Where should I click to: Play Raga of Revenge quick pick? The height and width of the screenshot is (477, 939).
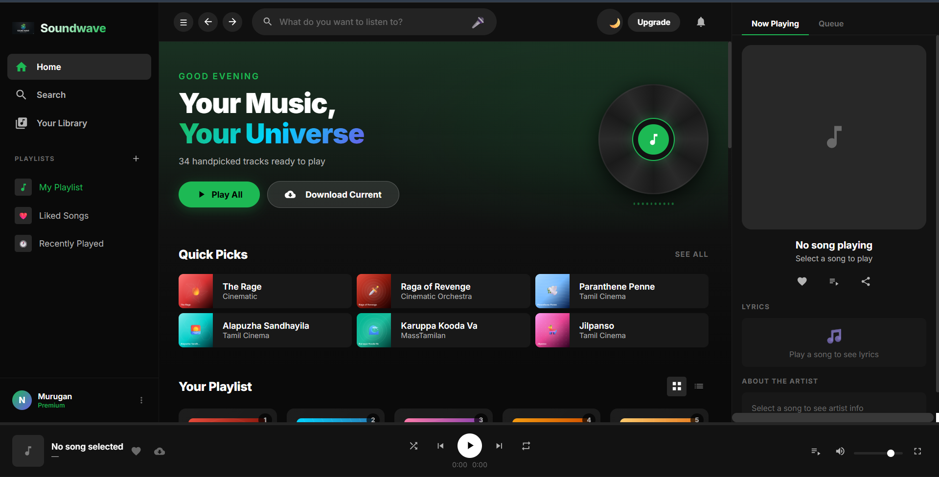(x=443, y=291)
